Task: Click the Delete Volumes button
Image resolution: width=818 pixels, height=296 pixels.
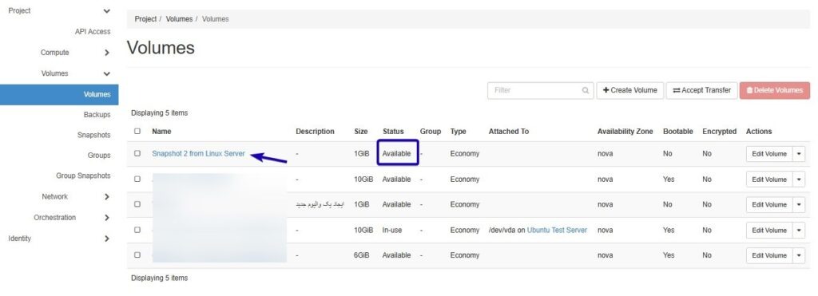Action: tap(775, 91)
